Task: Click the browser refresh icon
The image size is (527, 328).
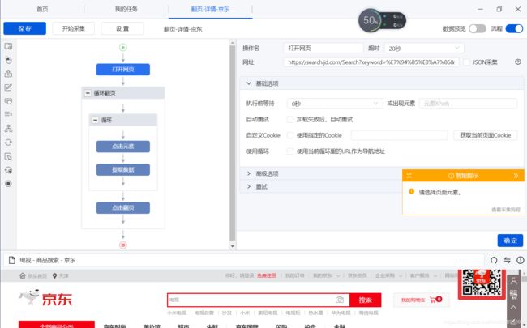Action: pyautogui.click(x=494, y=260)
